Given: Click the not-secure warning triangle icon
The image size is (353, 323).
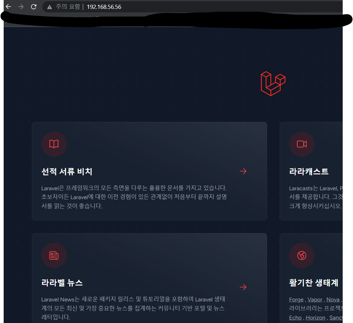Looking at the screenshot, I should tap(50, 7).
